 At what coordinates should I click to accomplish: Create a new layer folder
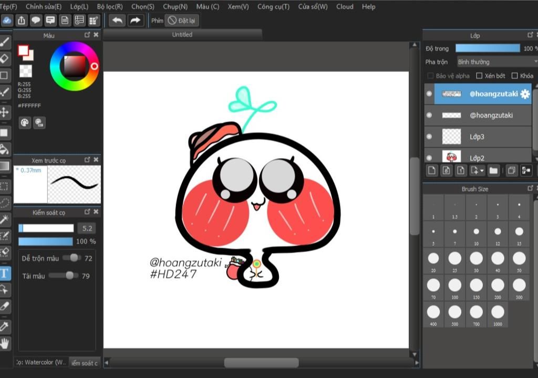[493, 171]
